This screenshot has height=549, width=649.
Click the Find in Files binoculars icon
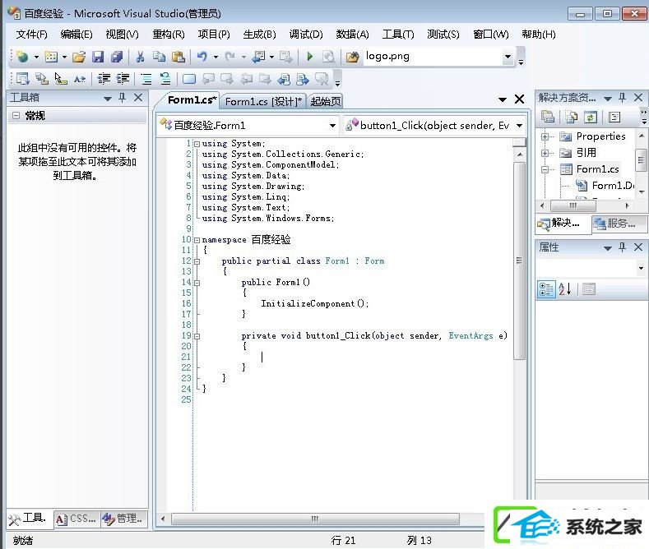point(352,57)
